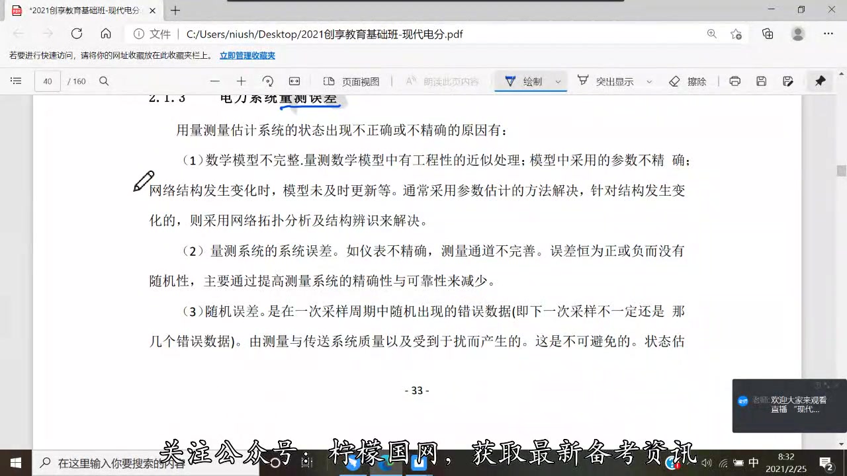Zoom in with the plus button

click(x=241, y=81)
